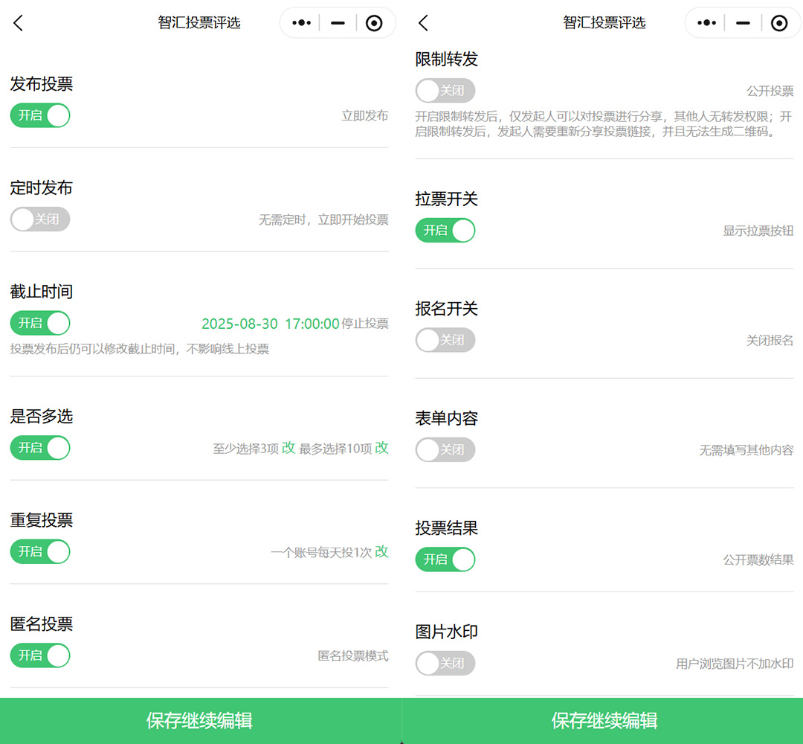
Task: Turn off the 发布投票 switch
Action: [x=40, y=115]
